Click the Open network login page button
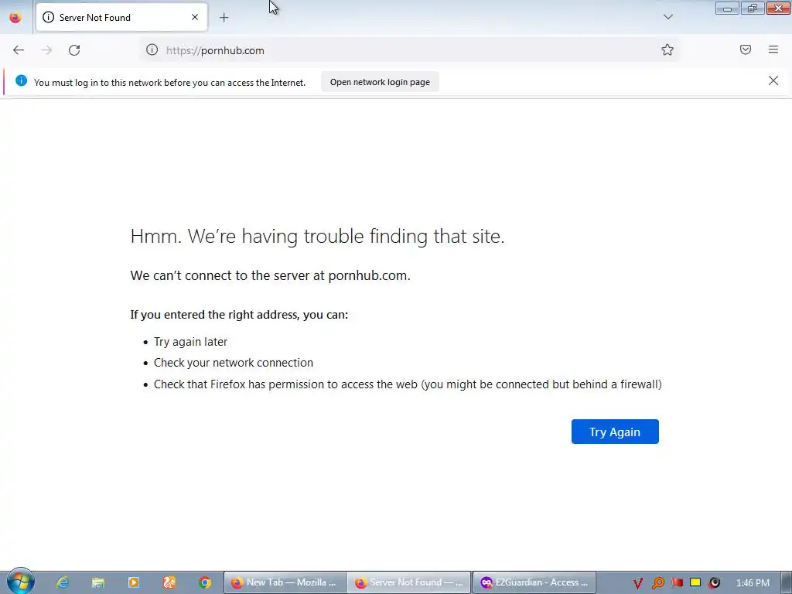The image size is (792, 594). [x=380, y=82]
